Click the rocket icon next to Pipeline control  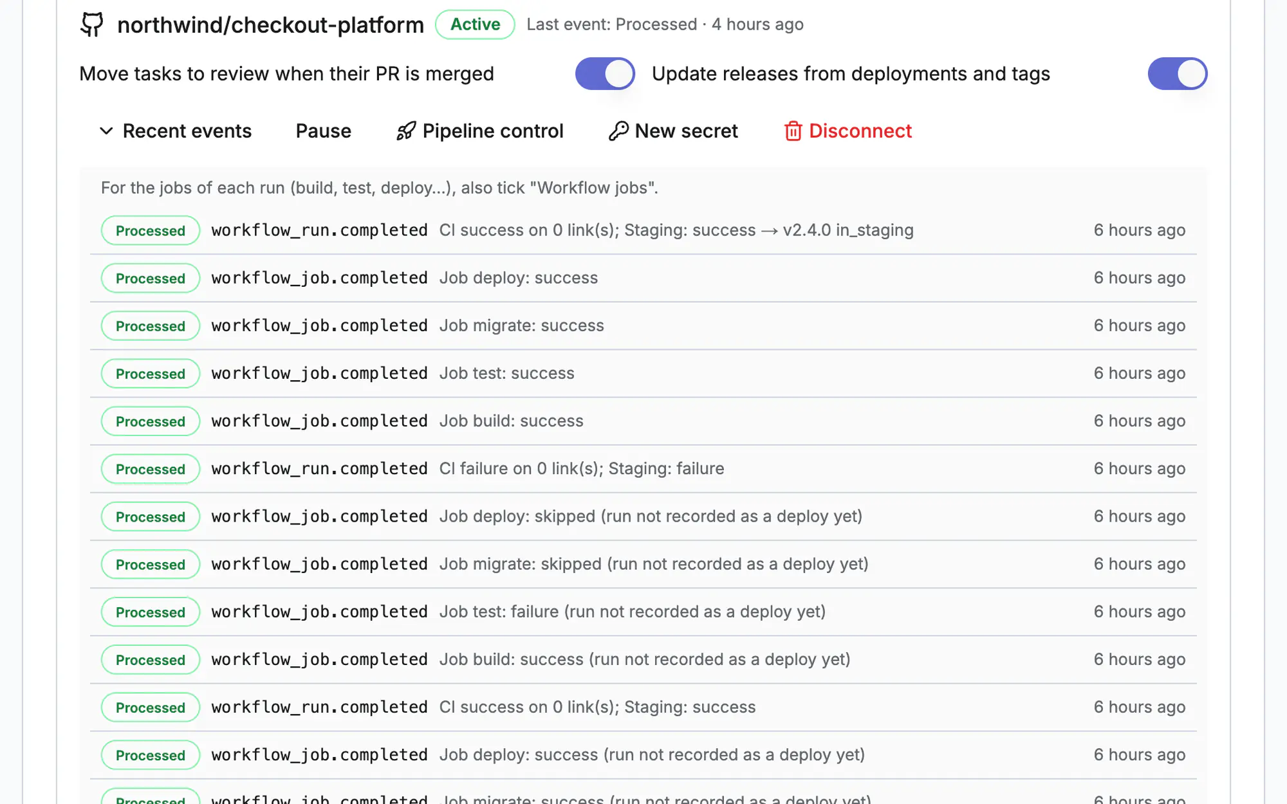(x=406, y=131)
